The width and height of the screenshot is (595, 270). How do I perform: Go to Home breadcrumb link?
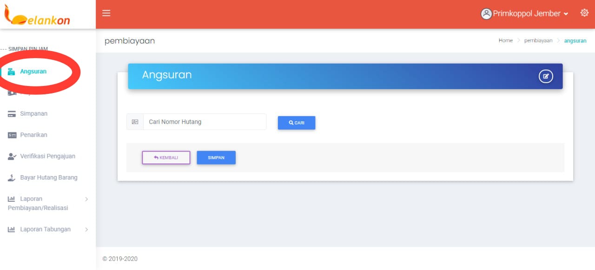point(505,41)
